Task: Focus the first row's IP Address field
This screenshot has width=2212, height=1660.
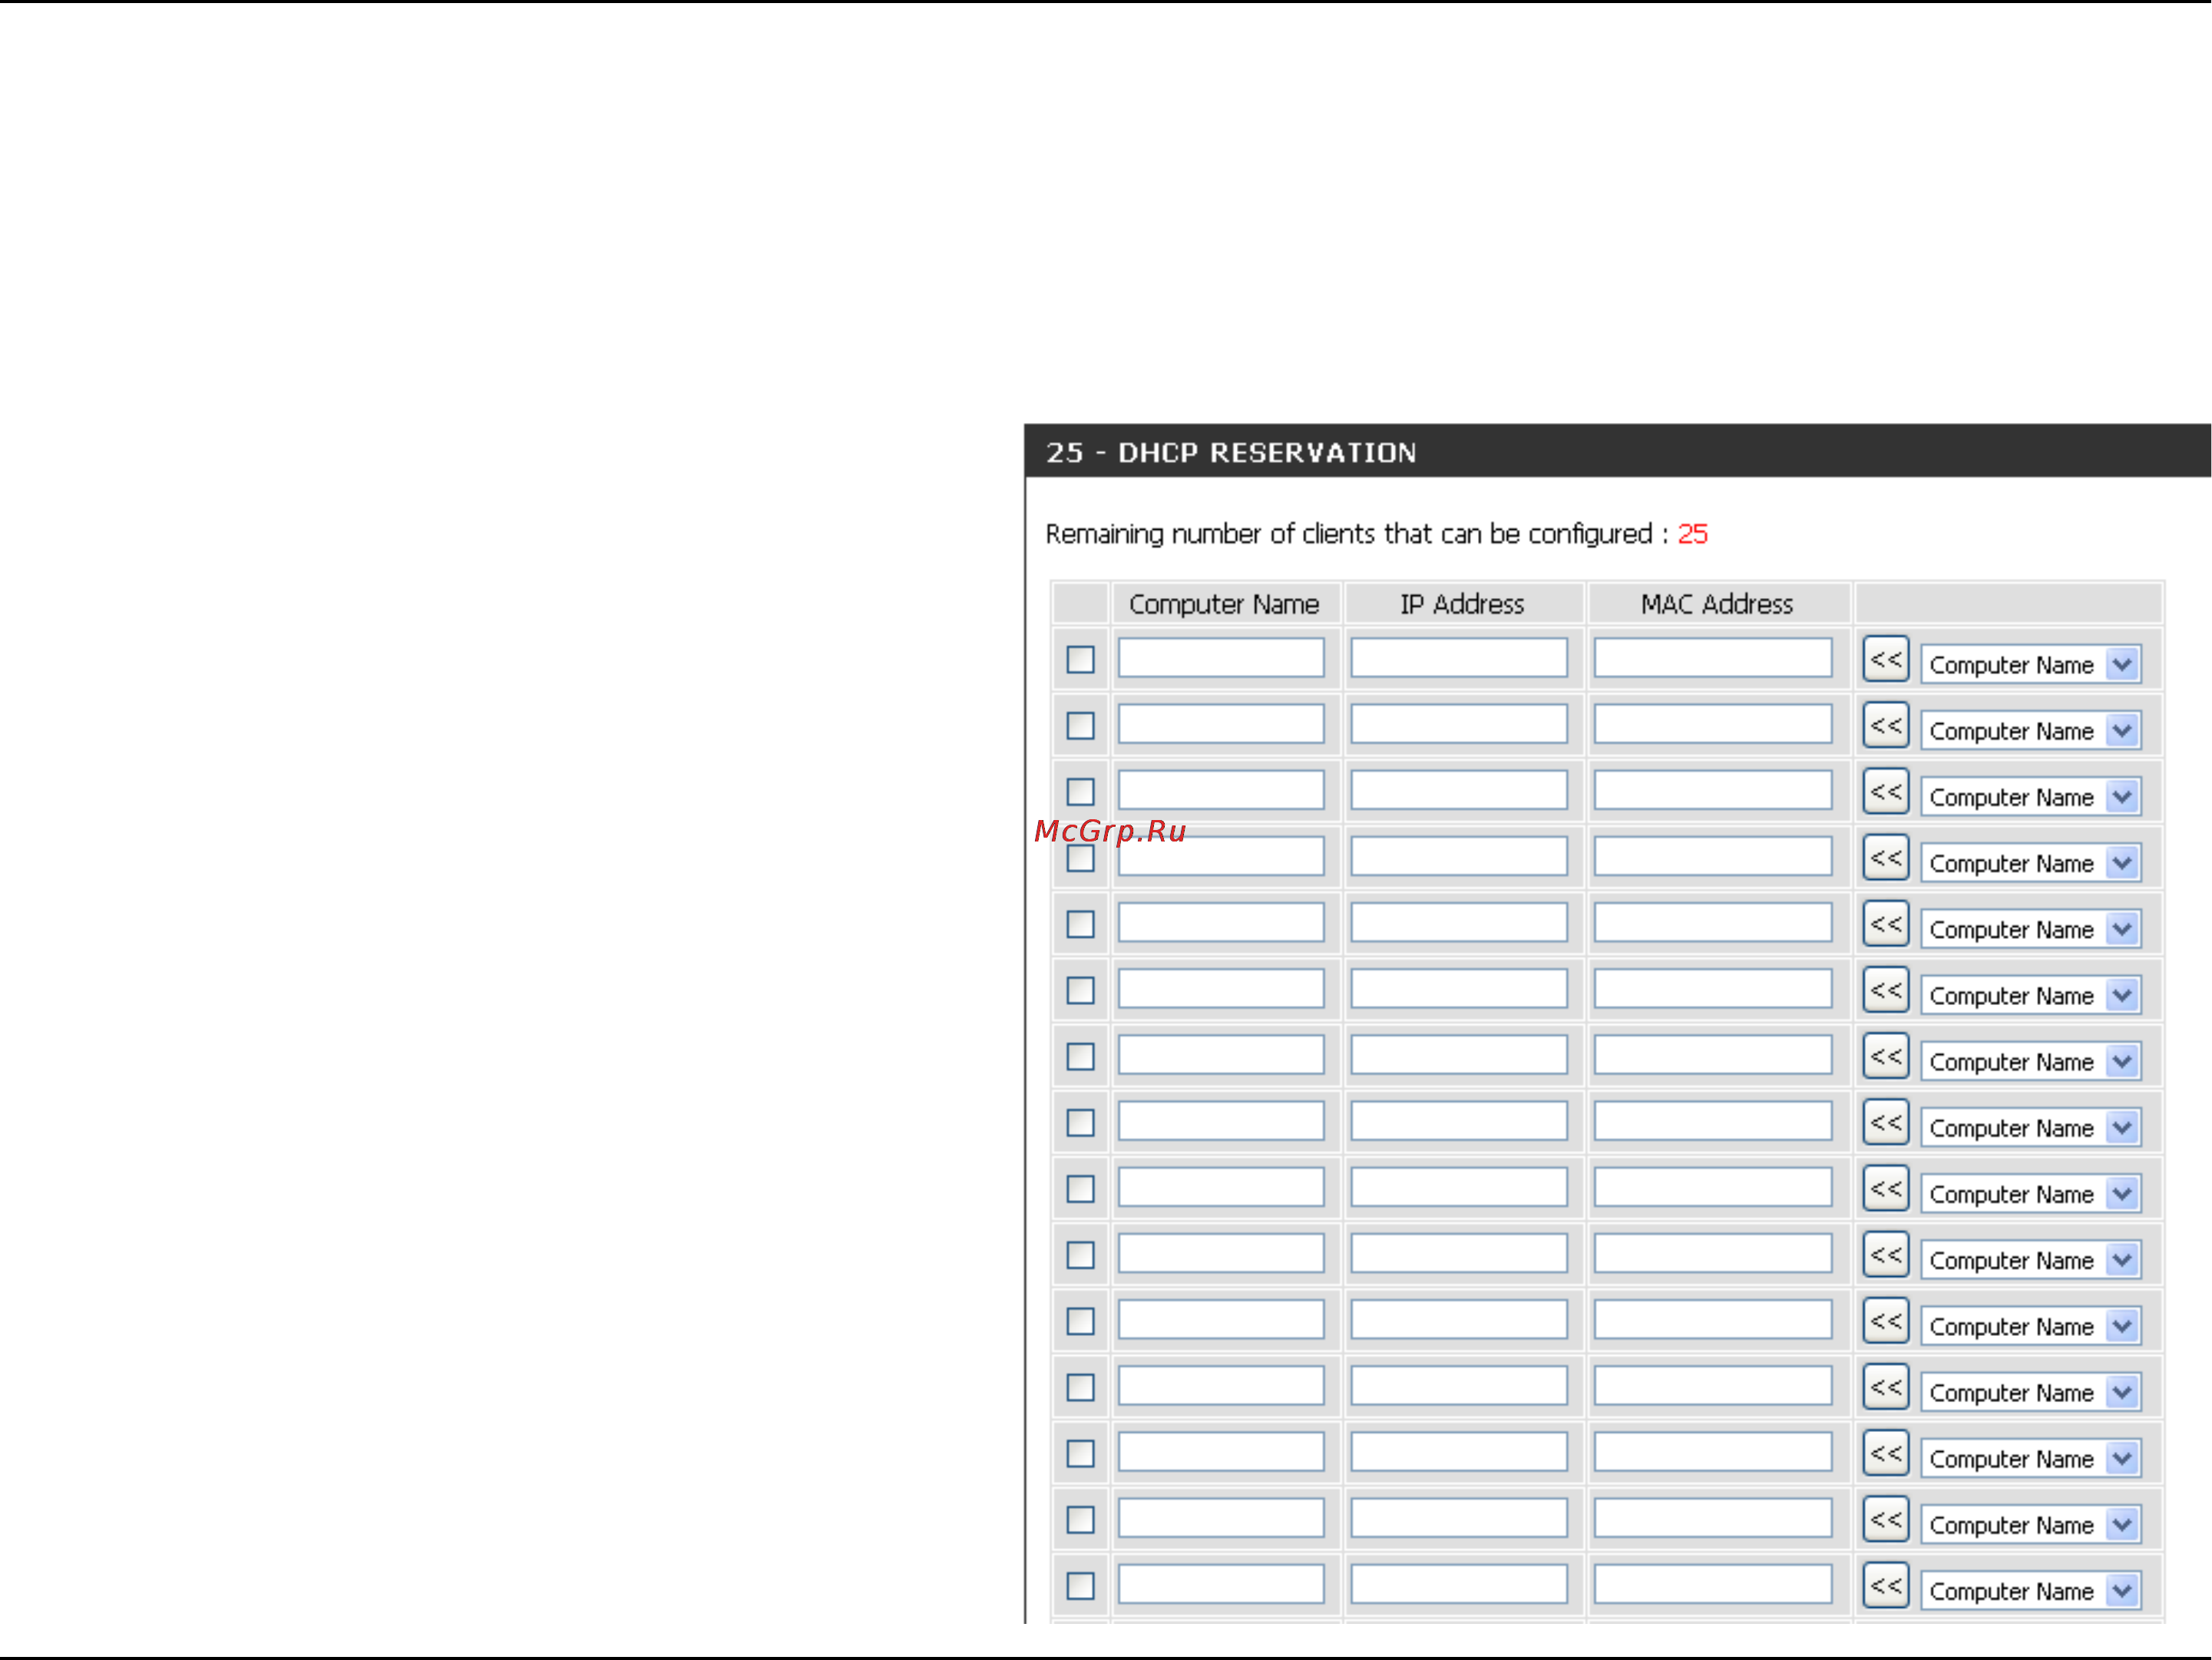Action: point(1459,657)
